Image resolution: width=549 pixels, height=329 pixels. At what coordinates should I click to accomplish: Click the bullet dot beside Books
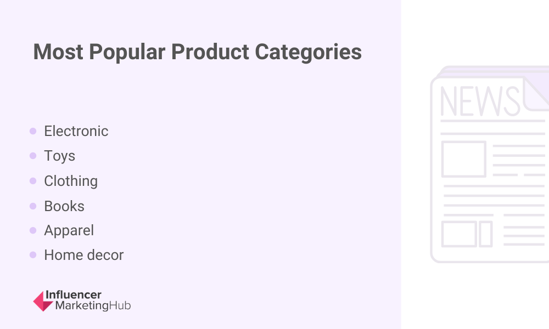[33, 206]
